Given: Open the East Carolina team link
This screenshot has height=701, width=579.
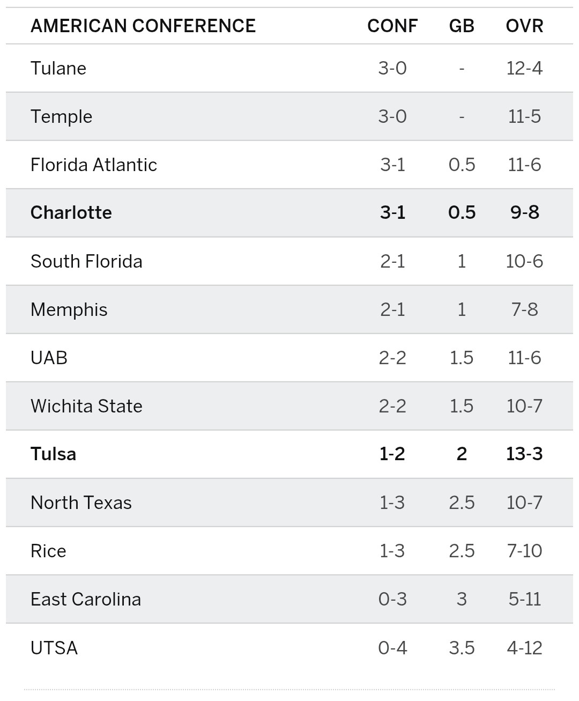Looking at the screenshot, I should click(86, 599).
